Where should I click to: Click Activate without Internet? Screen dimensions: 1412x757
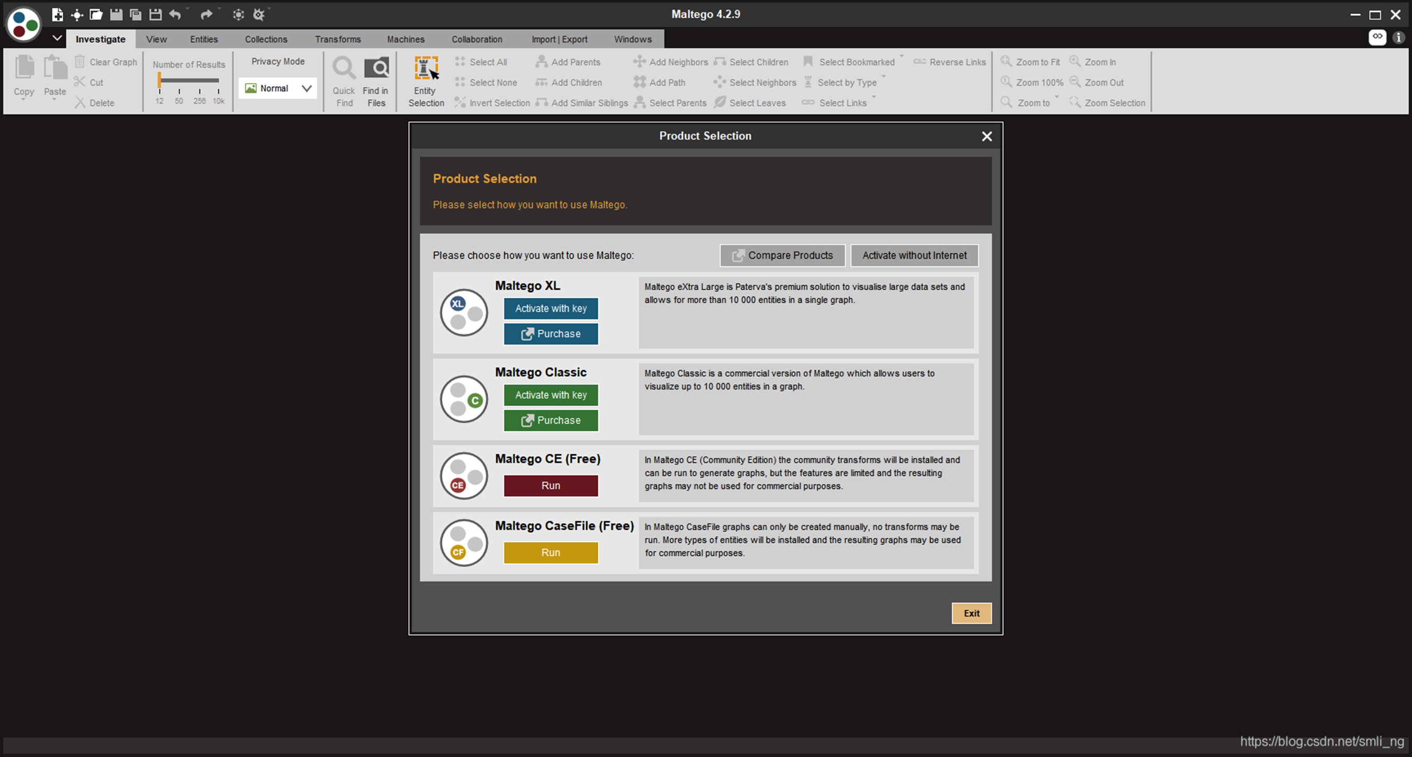[914, 256]
